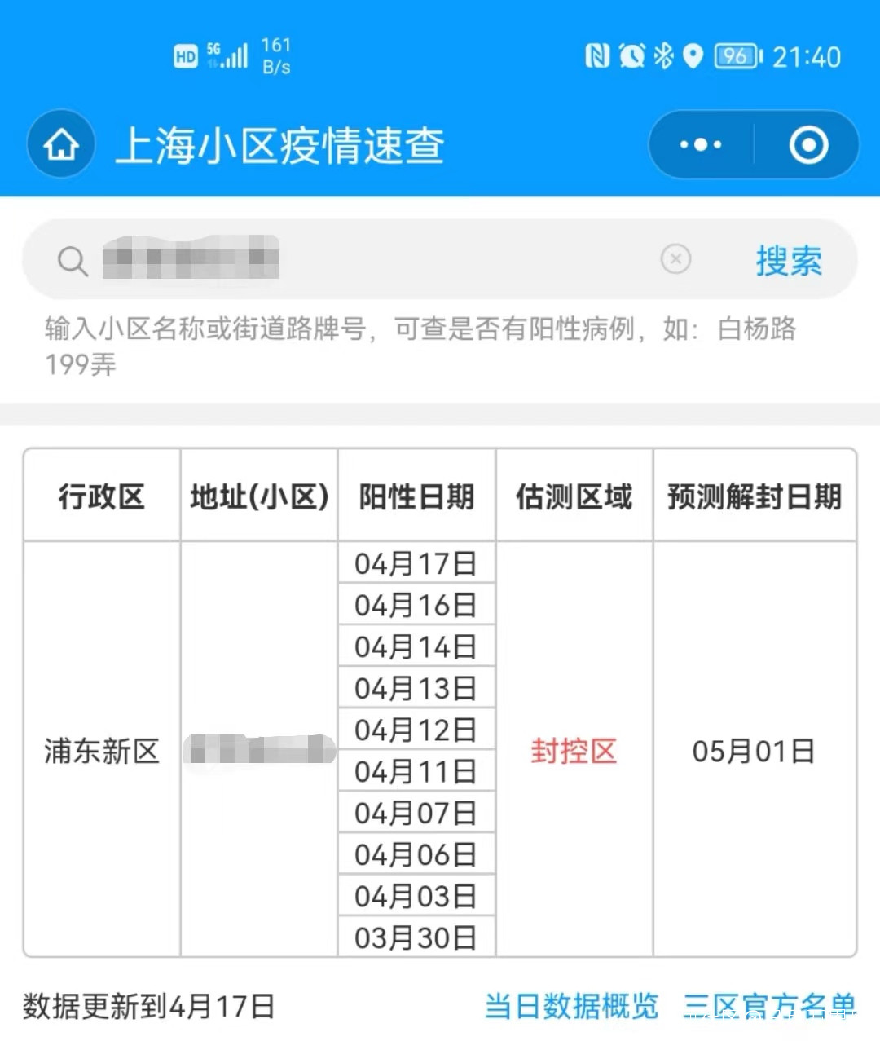Open the 当日数据概览 link

(571, 1006)
